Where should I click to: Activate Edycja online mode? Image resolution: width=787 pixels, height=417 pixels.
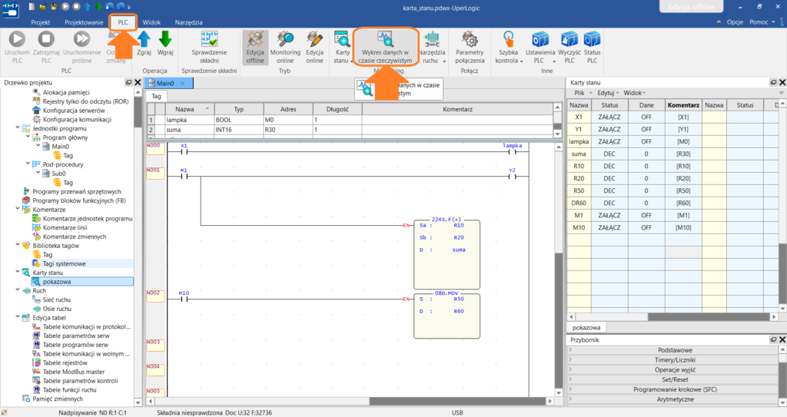[314, 47]
